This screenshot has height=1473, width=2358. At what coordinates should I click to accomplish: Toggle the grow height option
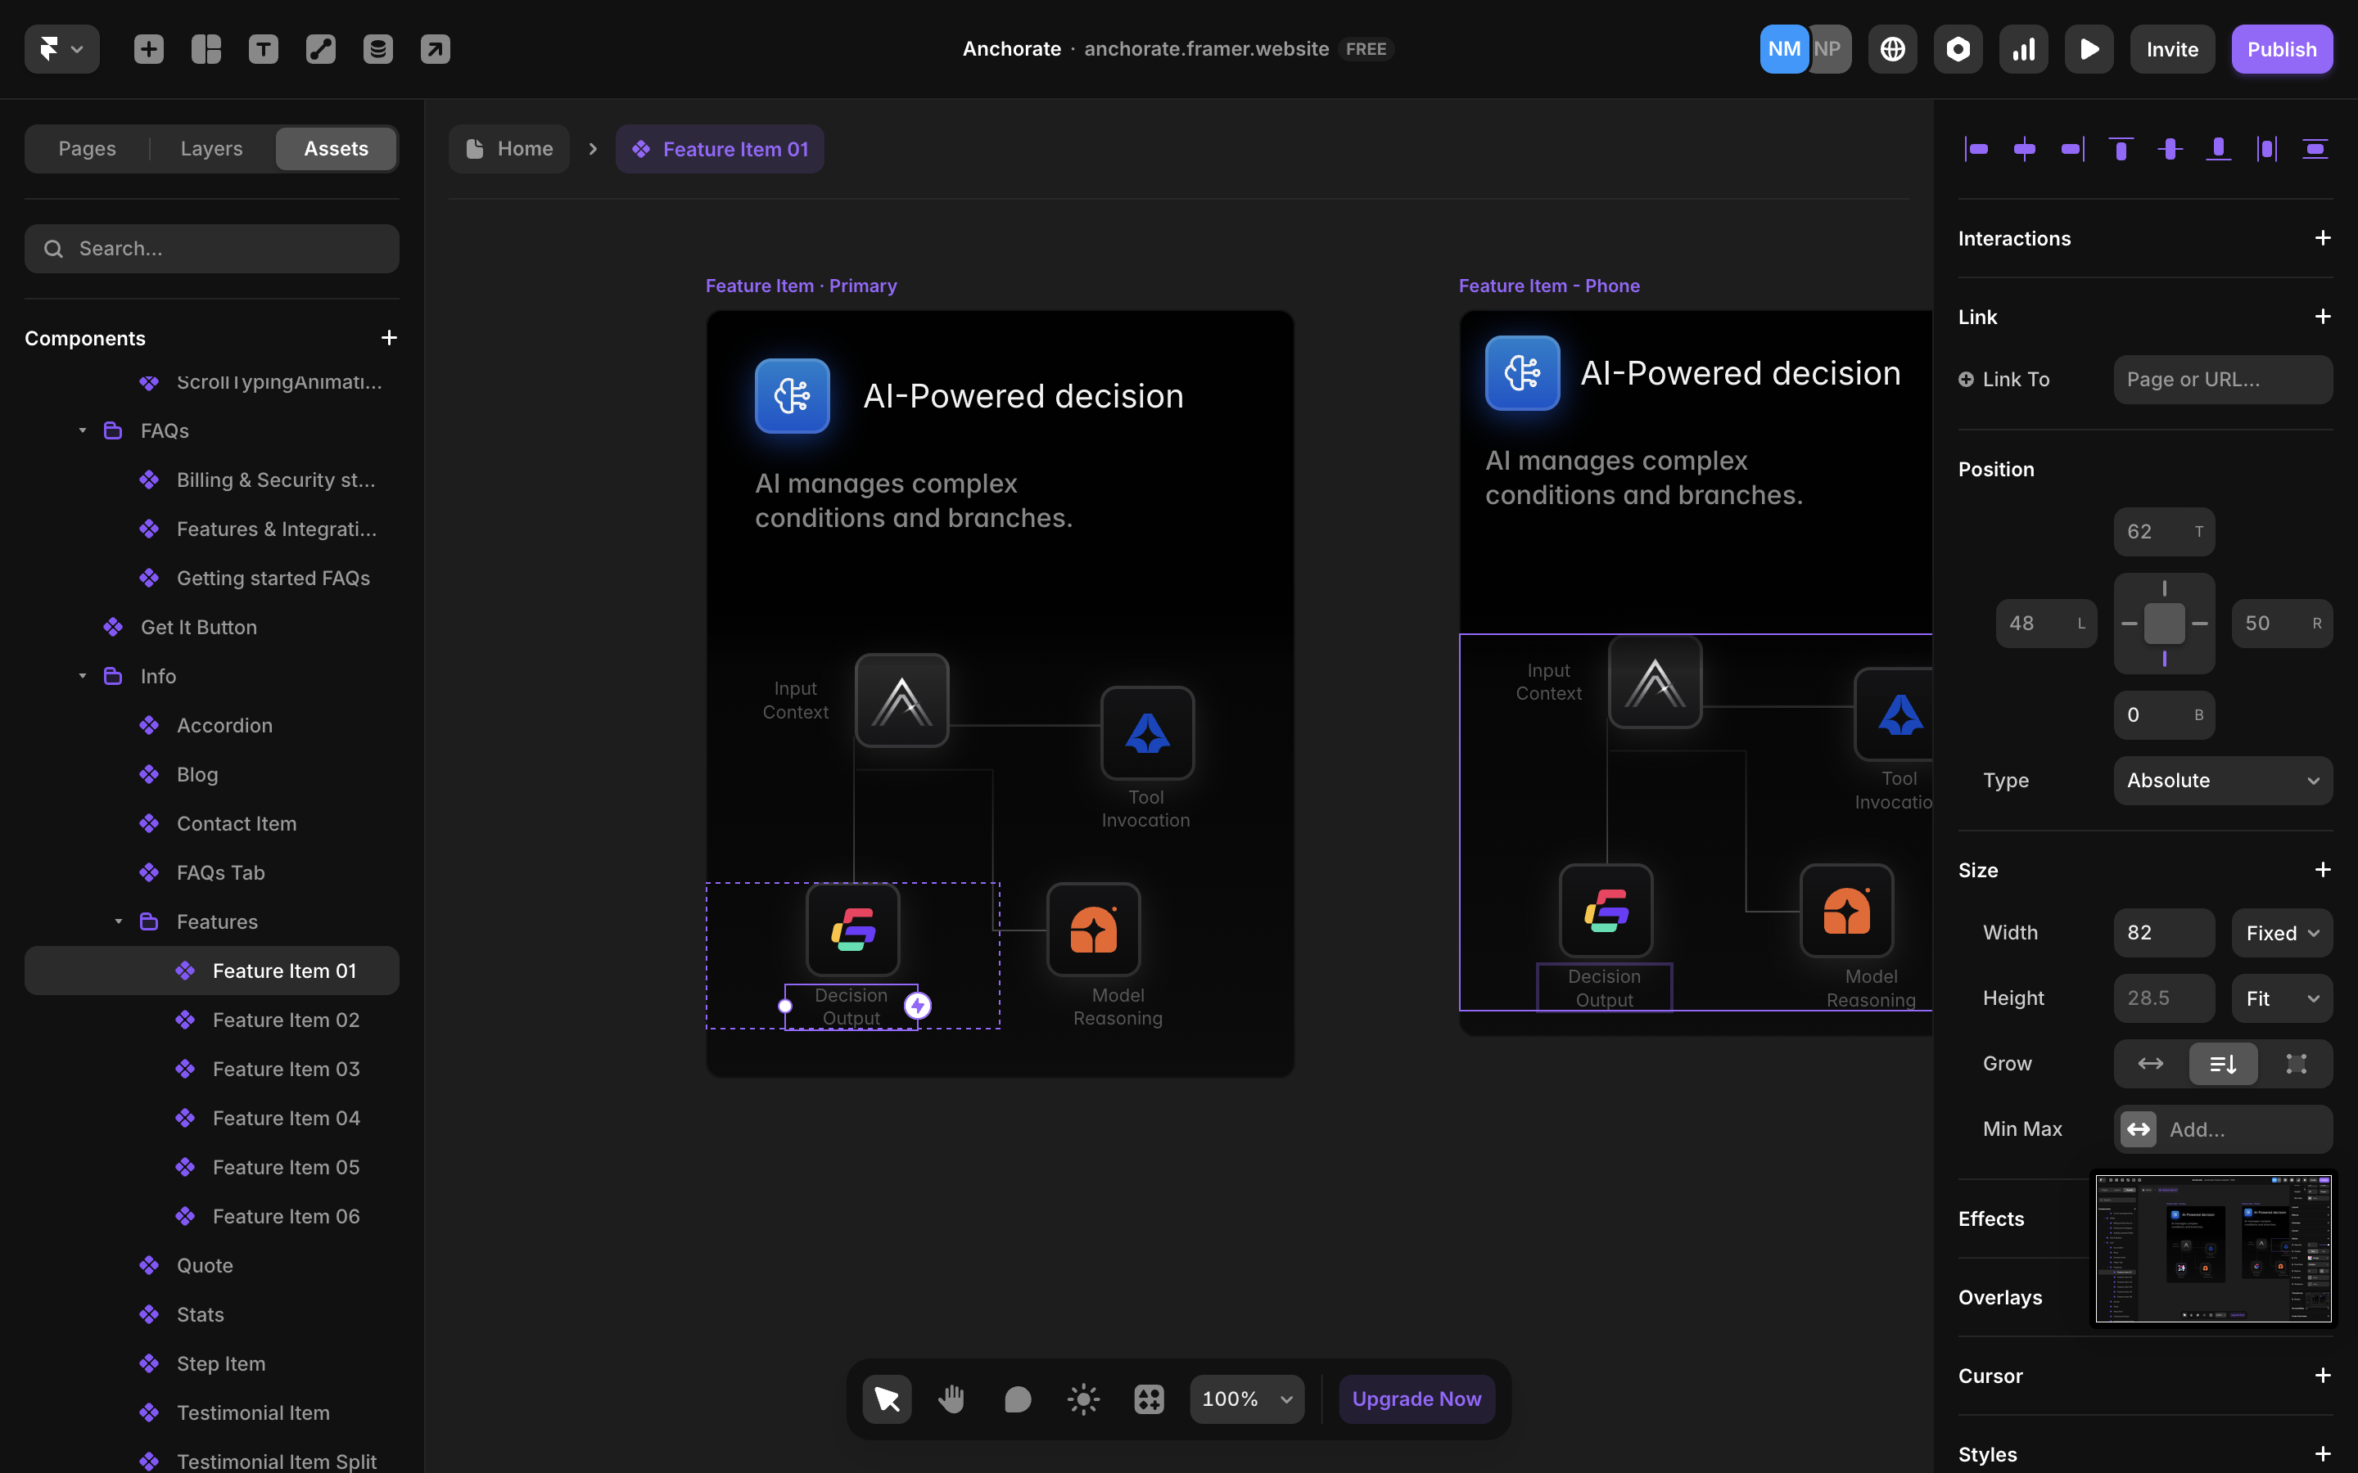(x=2223, y=1064)
